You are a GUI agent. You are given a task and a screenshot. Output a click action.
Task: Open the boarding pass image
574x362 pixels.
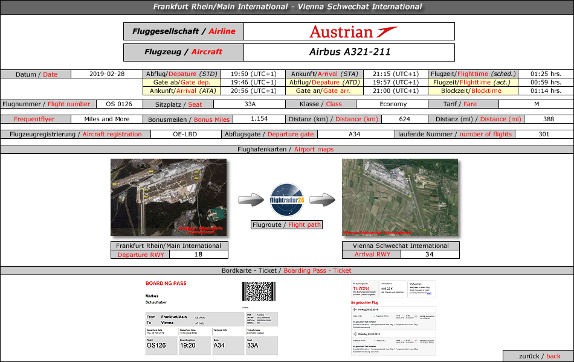[211, 317]
